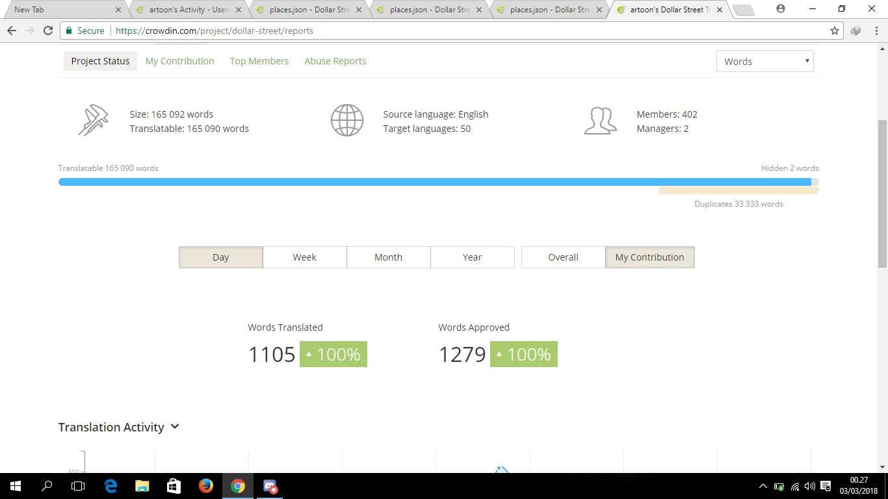
Task: Open the screen recorder taskbar app
Action: [x=269, y=486]
